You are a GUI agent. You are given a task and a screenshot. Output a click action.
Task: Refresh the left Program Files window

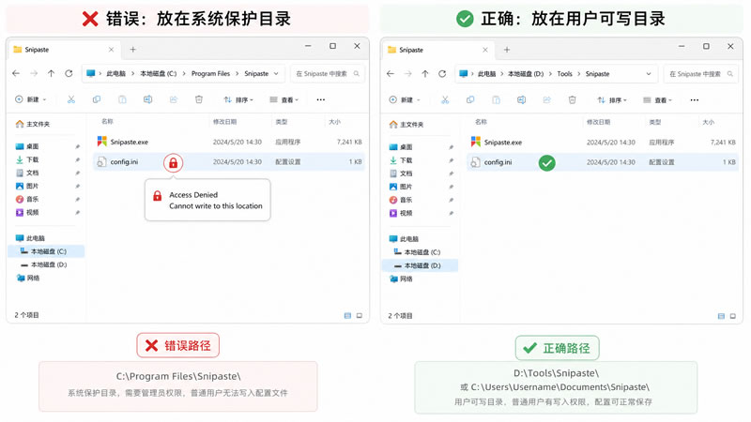coord(69,74)
